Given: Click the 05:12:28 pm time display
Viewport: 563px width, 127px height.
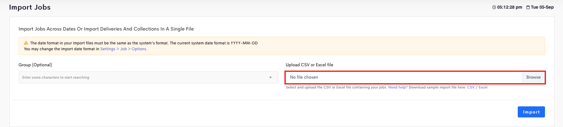Looking at the screenshot, I should coord(510,7).
